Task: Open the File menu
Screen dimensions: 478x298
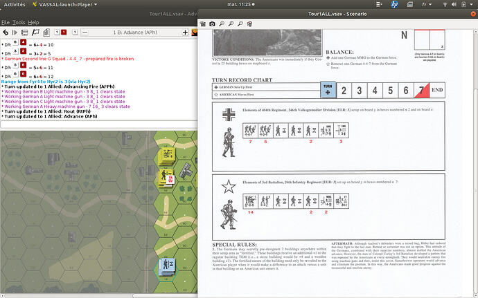Action: click(x=5, y=23)
